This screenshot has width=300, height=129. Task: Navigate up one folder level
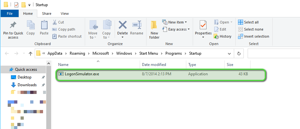tap(31, 53)
